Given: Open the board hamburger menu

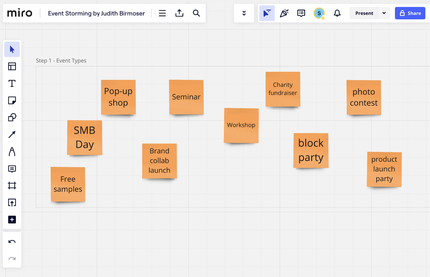Looking at the screenshot, I should coord(162,13).
